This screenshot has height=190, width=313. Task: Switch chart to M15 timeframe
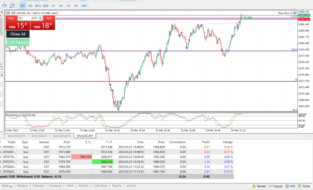[38, 6]
